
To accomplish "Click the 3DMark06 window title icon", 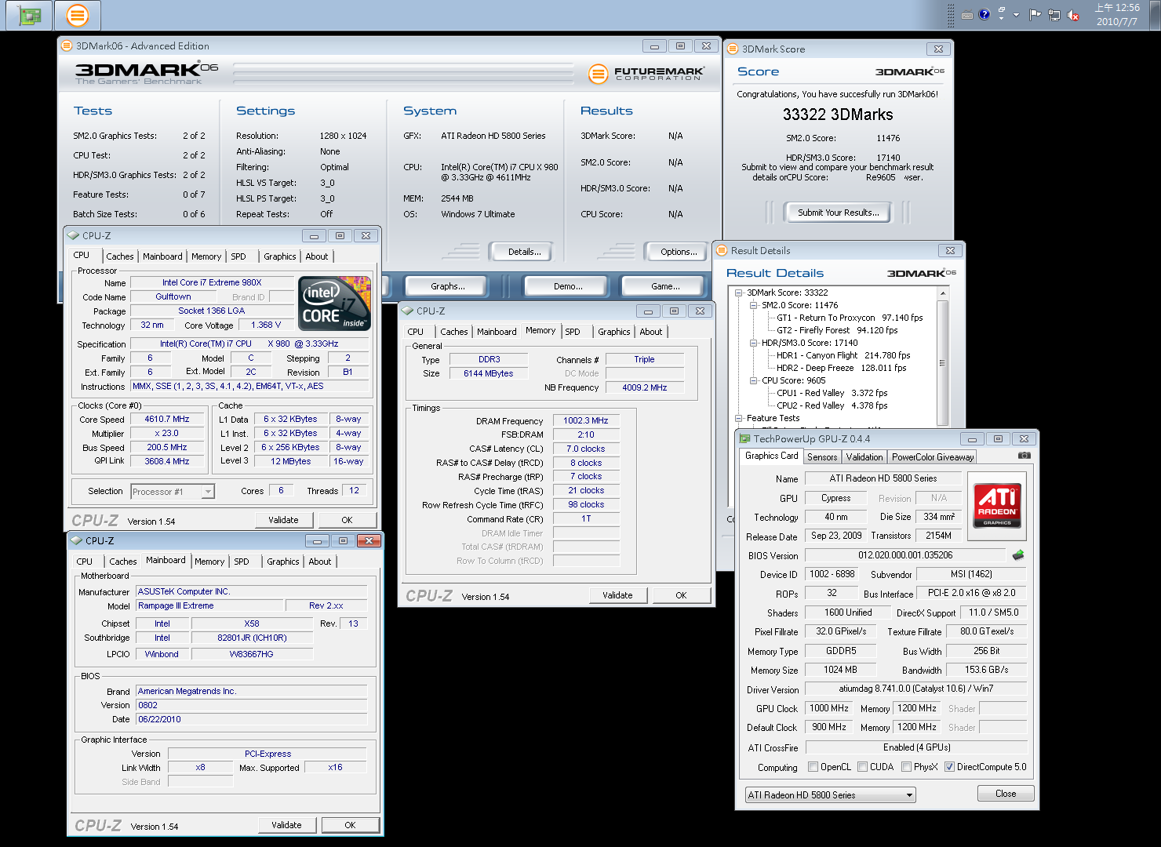I will (x=67, y=46).
